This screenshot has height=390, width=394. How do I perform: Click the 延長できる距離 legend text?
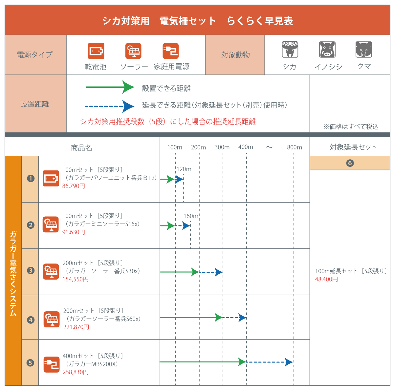214,105
